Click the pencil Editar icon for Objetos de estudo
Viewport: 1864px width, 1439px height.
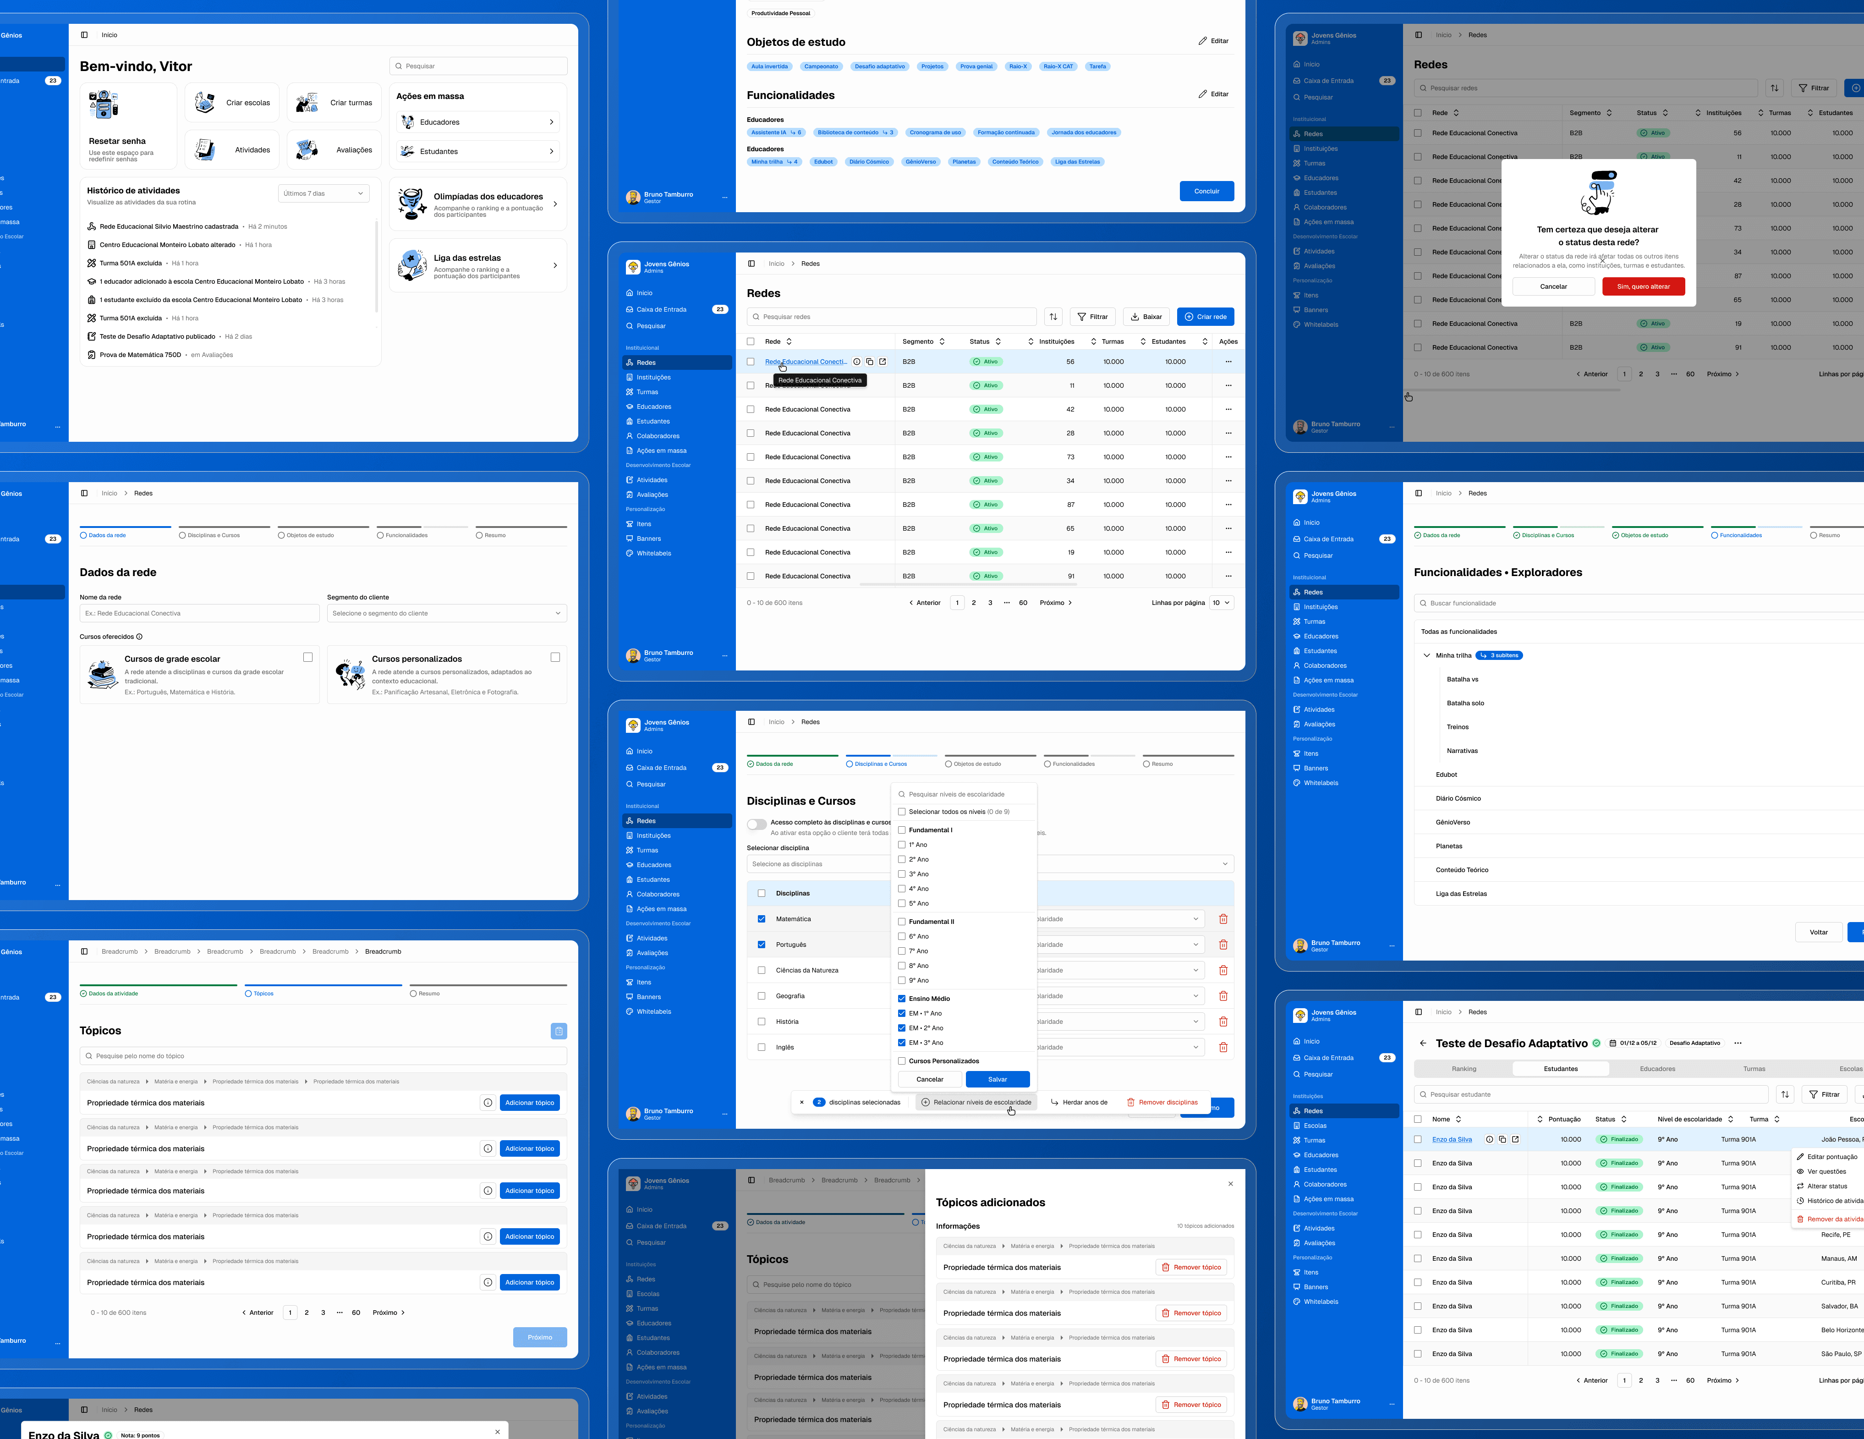[1202, 41]
